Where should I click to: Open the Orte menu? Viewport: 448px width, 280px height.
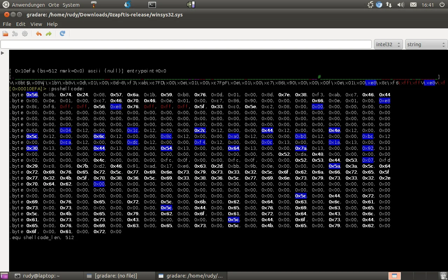pos(54,5)
